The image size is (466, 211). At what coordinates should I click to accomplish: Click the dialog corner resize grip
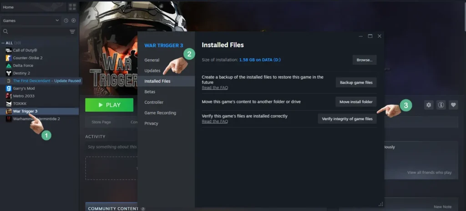point(381,204)
